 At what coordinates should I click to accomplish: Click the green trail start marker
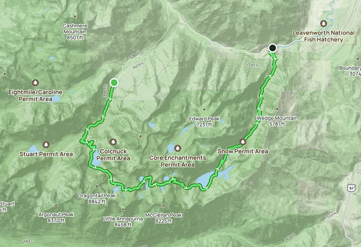(114, 82)
